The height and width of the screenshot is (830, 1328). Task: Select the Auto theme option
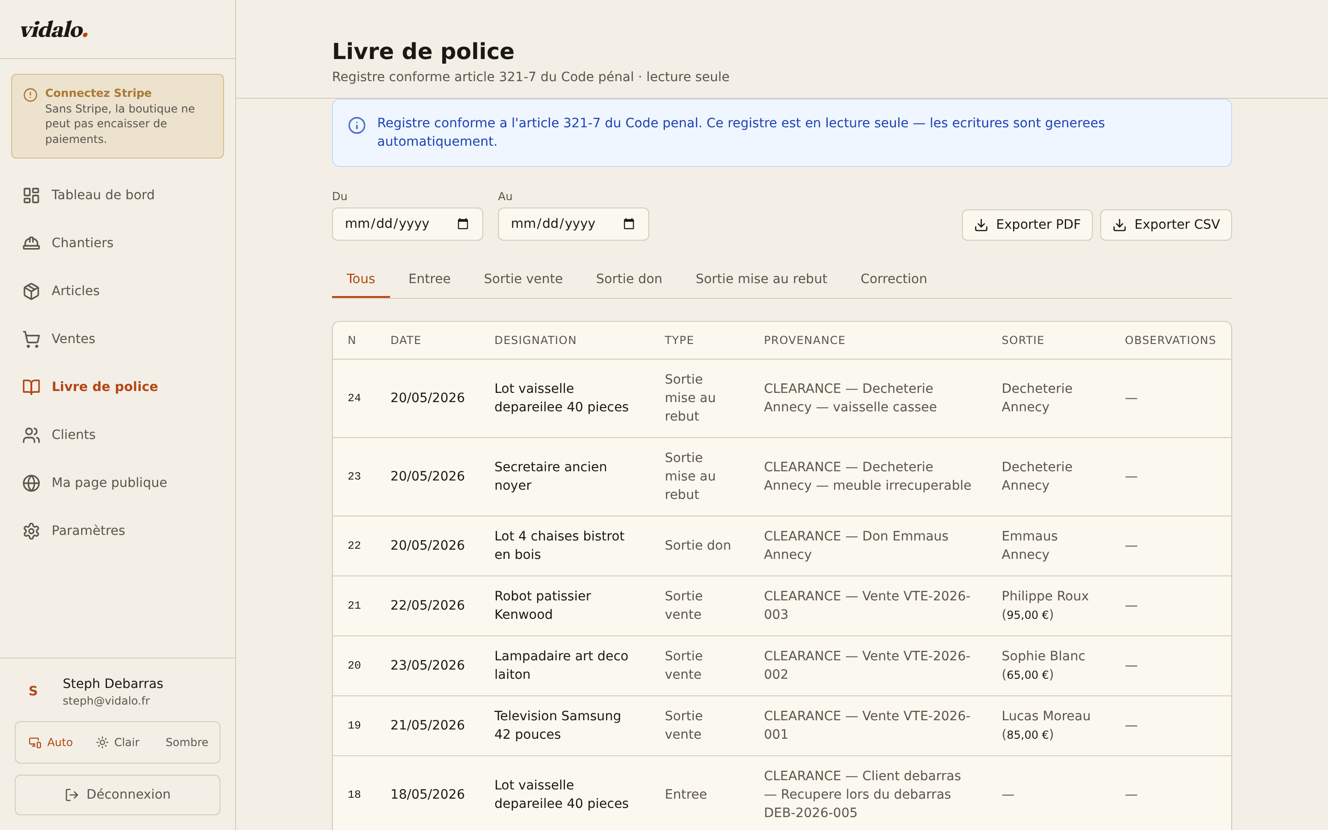(50, 742)
